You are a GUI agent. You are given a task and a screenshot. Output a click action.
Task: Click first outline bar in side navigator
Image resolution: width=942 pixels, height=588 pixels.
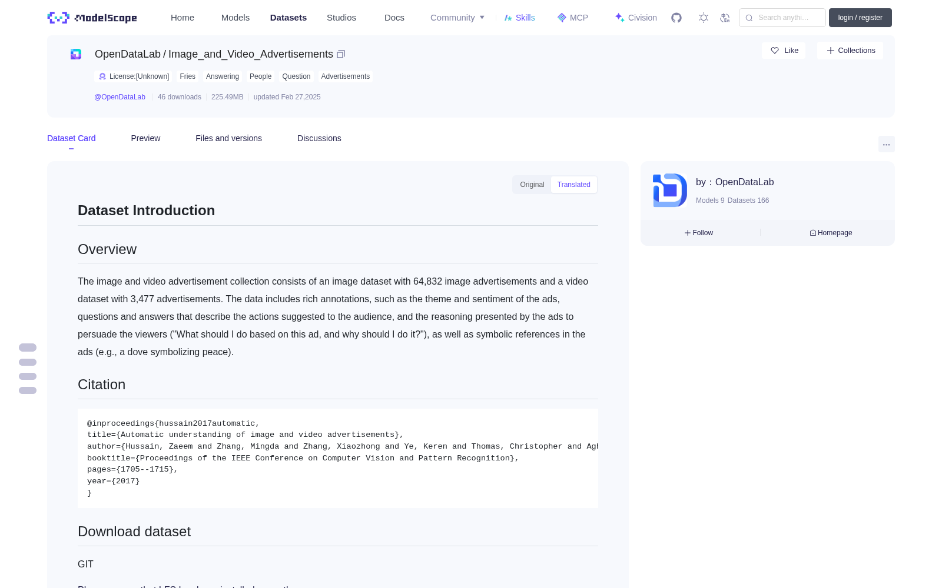[x=28, y=348]
